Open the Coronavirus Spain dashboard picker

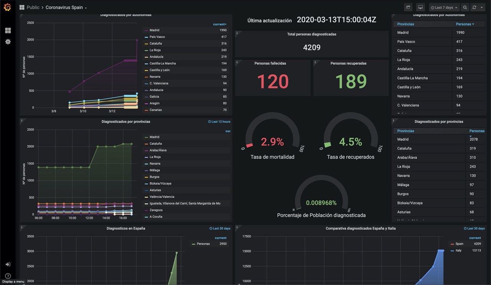pos(66,7)
